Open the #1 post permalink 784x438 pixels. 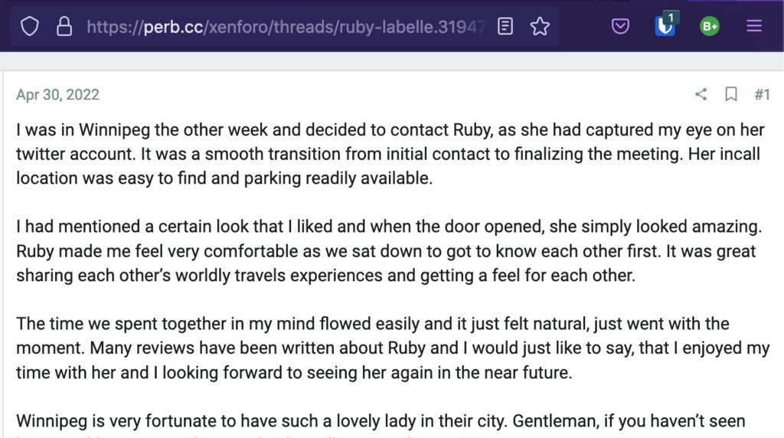point(762,94)
